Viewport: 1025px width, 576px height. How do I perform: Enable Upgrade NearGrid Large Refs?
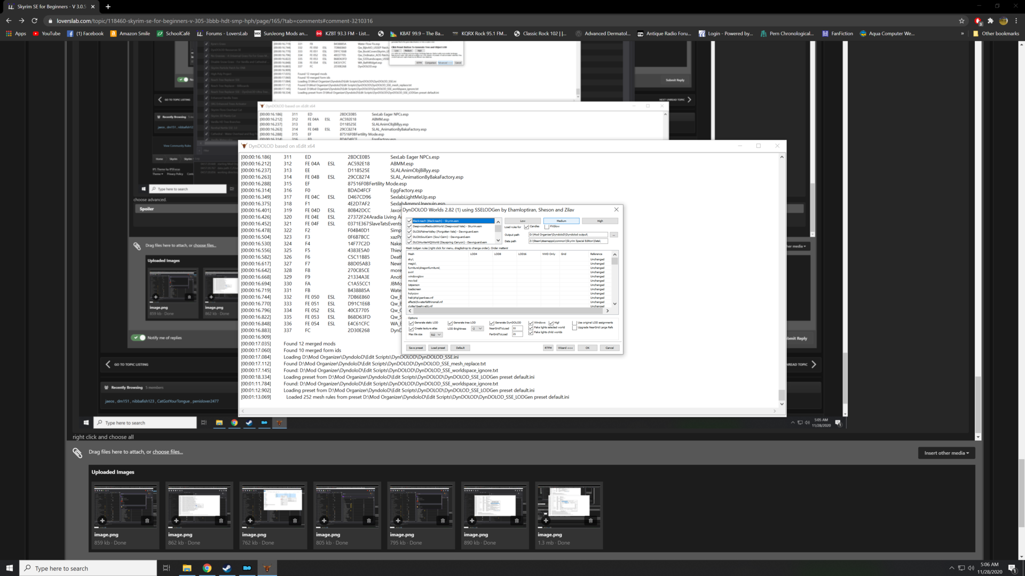pos(574,328)
